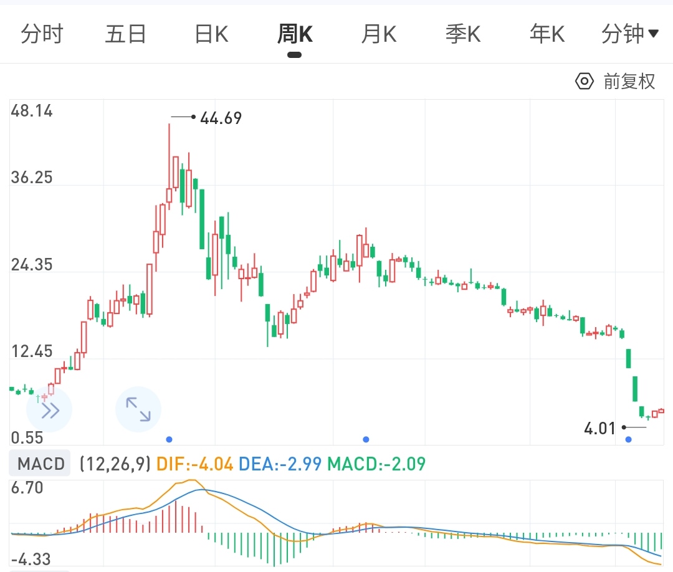Switch to the 月K tab
Screen dimensions: 673x572
[378, 34]
